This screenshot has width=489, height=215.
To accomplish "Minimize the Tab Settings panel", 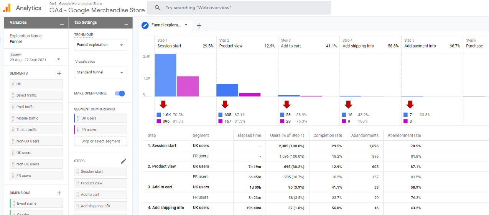I will click(x=126, y=23).
